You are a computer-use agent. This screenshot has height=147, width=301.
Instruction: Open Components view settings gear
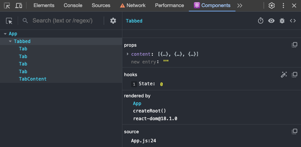tap(113, 21)
